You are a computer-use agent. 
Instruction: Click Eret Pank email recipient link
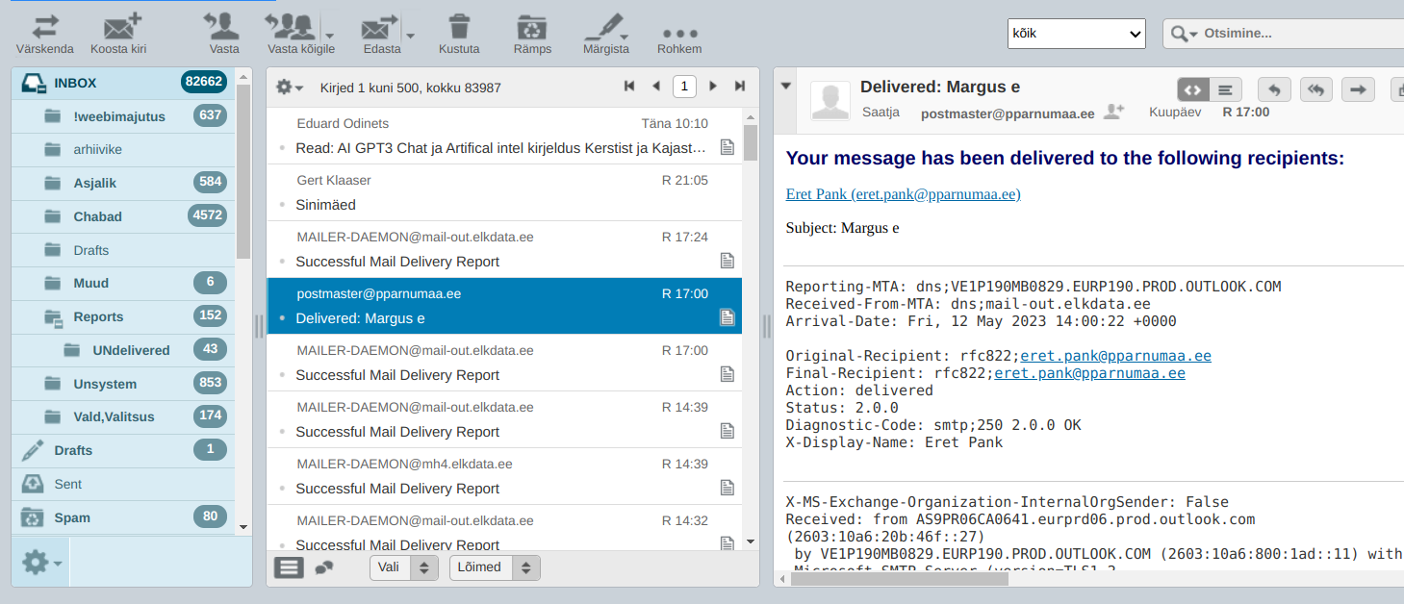[x=903, y=194]
